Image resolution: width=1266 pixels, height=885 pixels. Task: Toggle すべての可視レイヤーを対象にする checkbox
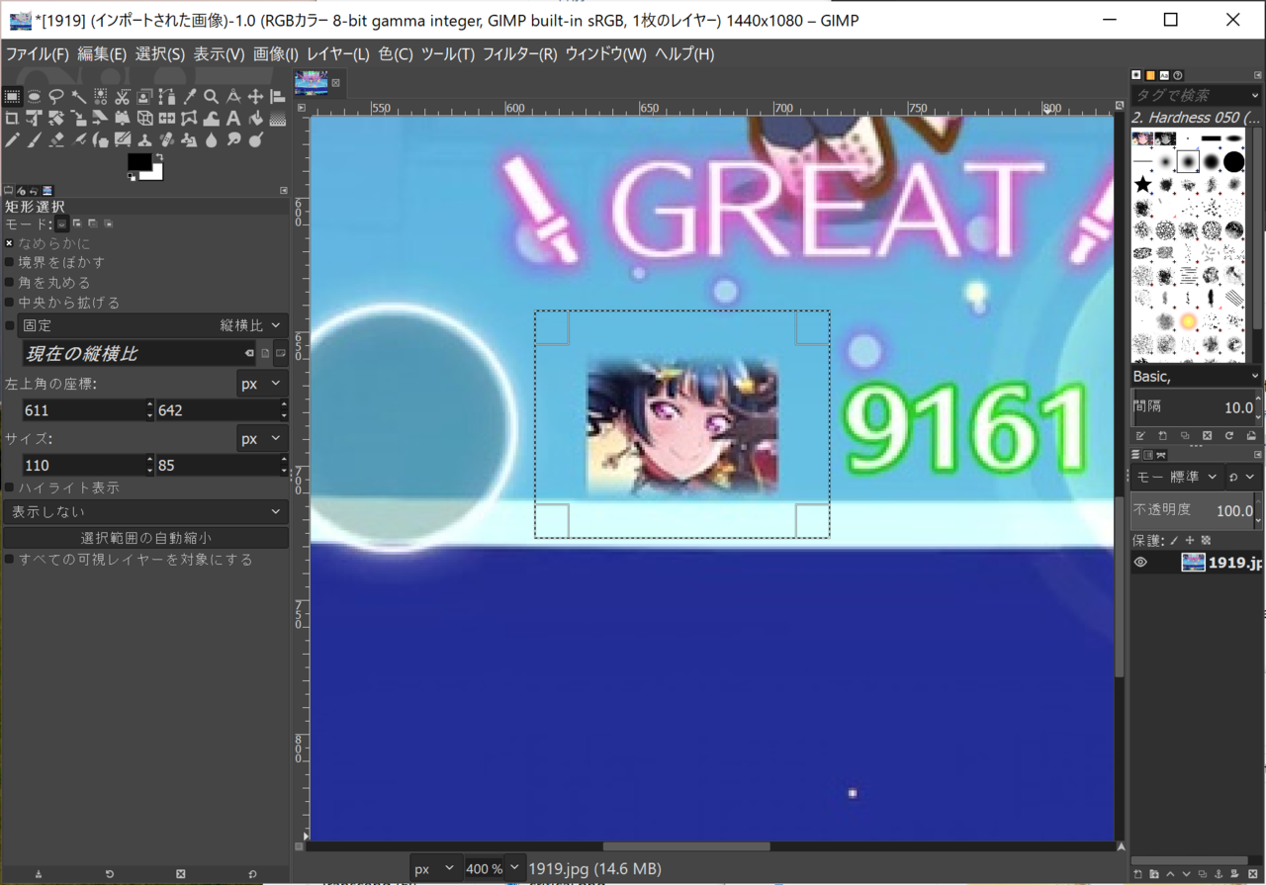point(10,560)
